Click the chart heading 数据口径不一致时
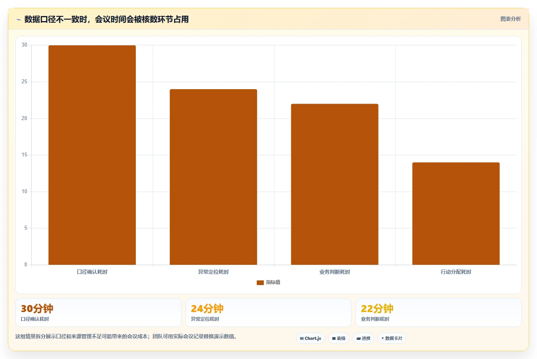The height and width of the screenshot is (359, 537). [106, 19]
